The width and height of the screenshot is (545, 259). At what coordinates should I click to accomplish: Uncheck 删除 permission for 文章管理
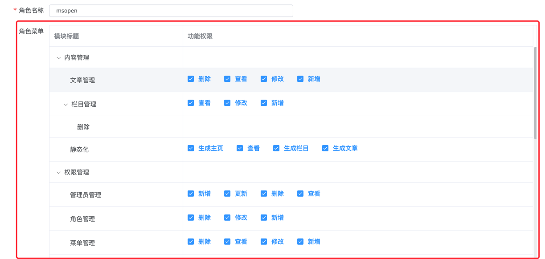[x=191, y=79]
